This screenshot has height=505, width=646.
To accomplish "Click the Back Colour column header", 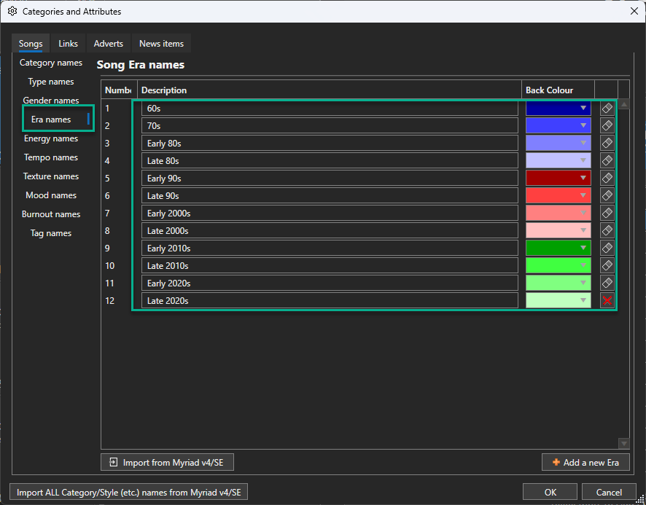I will (x=559, y=90).
